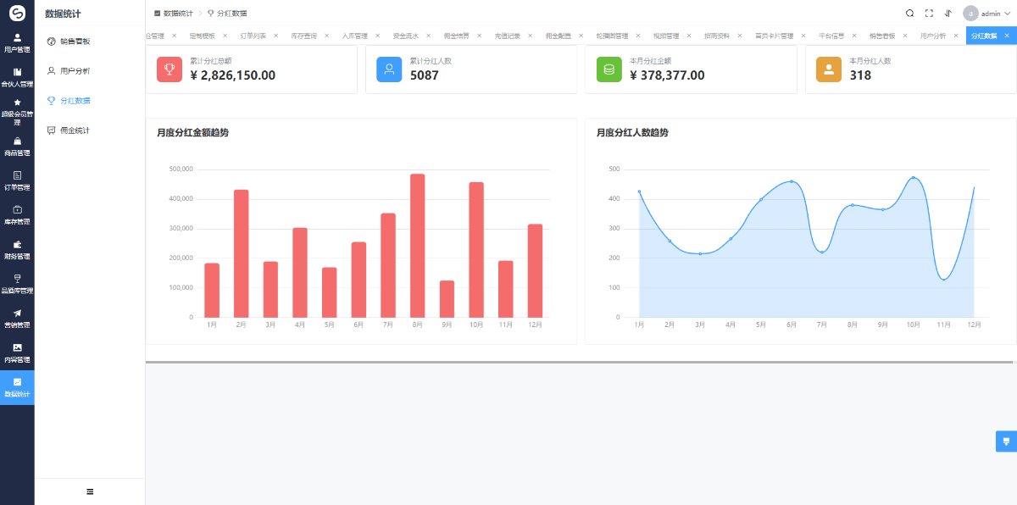Viewport: 1017px width, 505px height.
Task: Open 订单管理 in the dark sidebar
Action: pos(17,180)
